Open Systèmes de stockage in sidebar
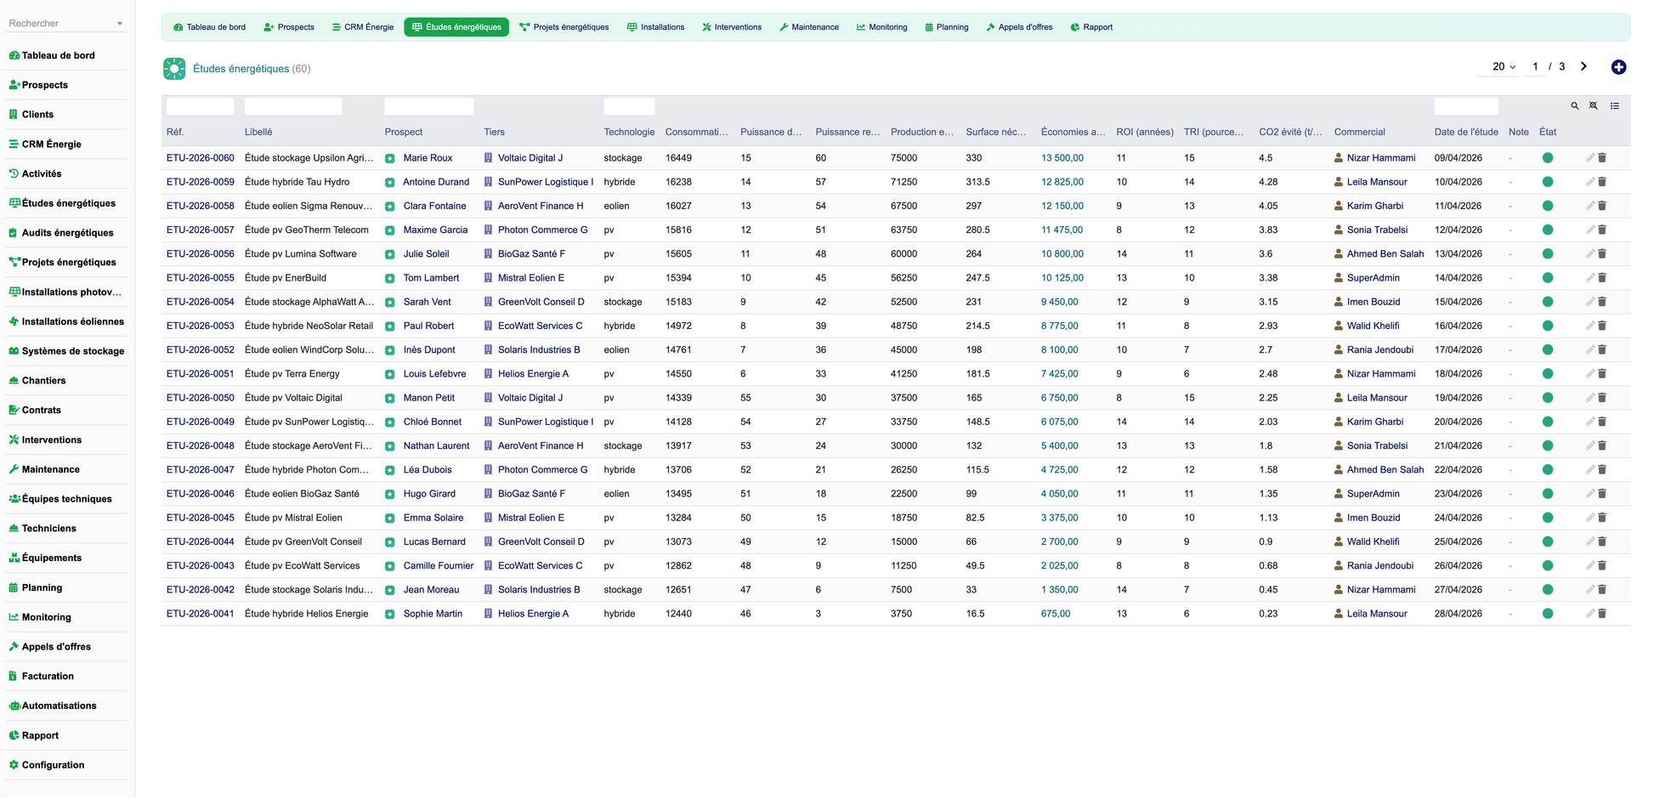1654x811 pixels. (x=72, y=351)
